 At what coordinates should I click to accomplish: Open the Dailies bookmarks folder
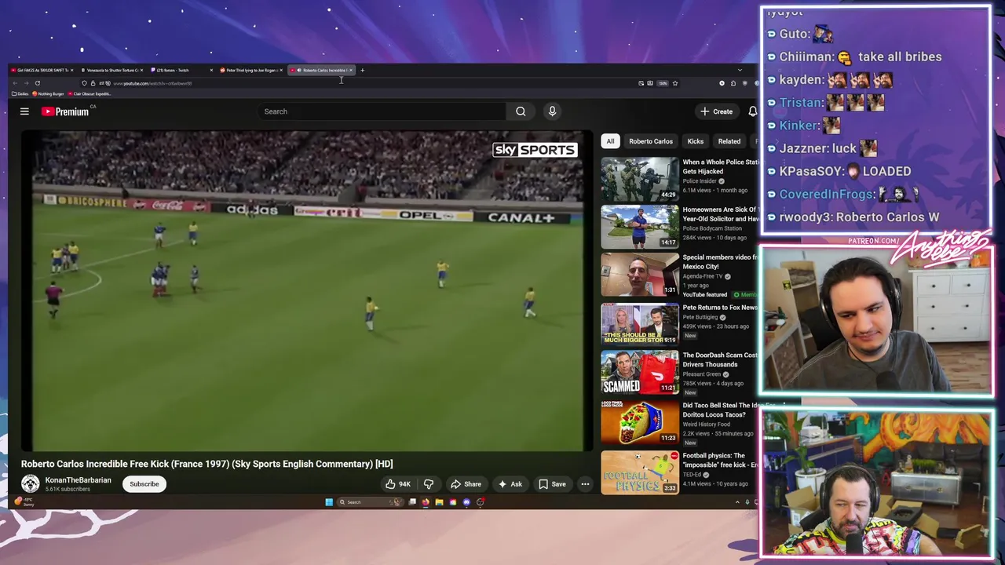(x=20, y=93)
